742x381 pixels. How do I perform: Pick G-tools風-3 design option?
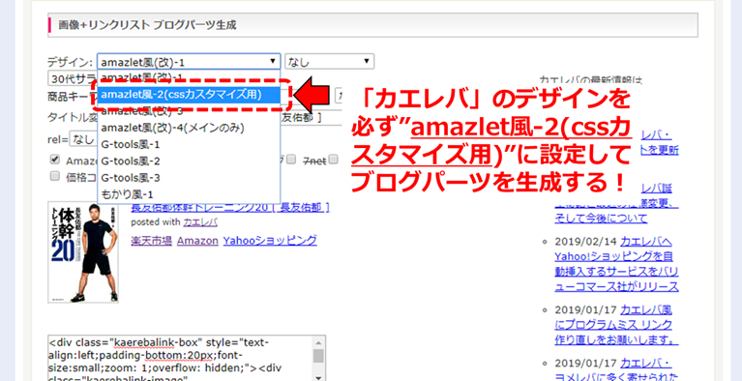tap(189, 178)
